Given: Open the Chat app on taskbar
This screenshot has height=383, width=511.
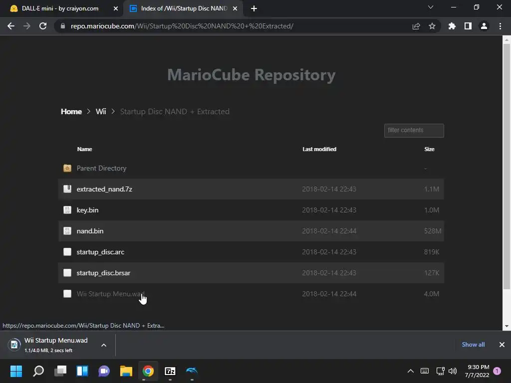Looking at the screenshot, I should pyautogui.click(x=104, y=371).
